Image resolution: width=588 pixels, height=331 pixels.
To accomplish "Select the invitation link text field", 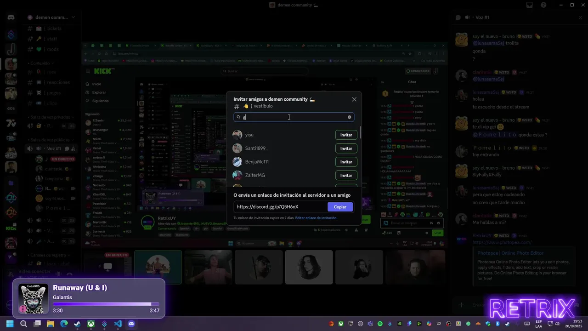I will pos(280,207).
